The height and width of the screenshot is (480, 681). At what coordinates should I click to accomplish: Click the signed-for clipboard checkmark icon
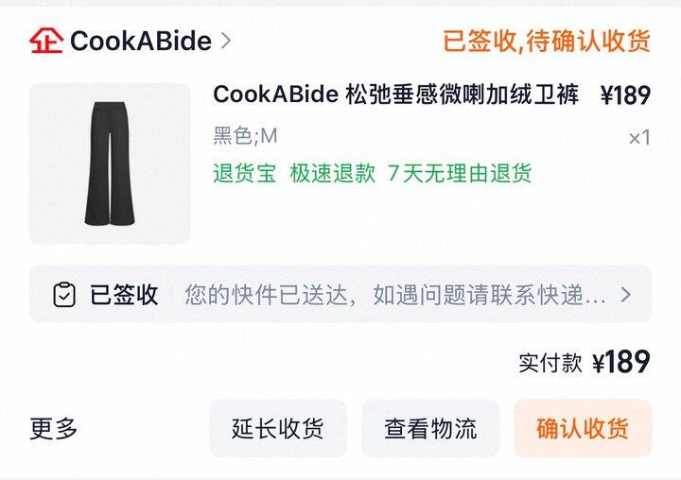[64, 295]
